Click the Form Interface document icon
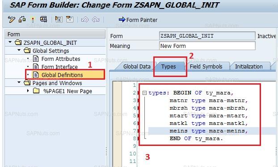 [x=36, y=67]
